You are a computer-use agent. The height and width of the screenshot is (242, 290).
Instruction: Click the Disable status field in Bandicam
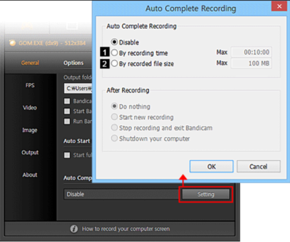[x=121, y=194]
